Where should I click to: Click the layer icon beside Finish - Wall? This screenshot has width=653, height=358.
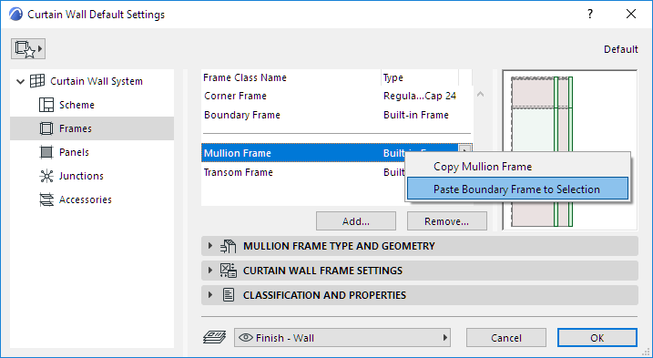pyautogui.click(x=214, y=337)
